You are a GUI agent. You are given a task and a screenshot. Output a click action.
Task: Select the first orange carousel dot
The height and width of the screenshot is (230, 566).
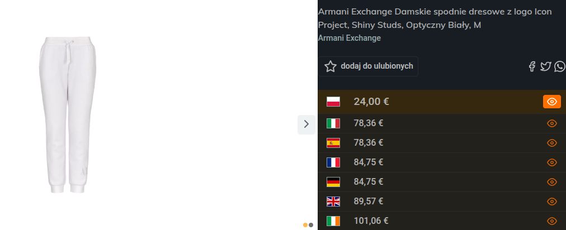tap(305, 225)
